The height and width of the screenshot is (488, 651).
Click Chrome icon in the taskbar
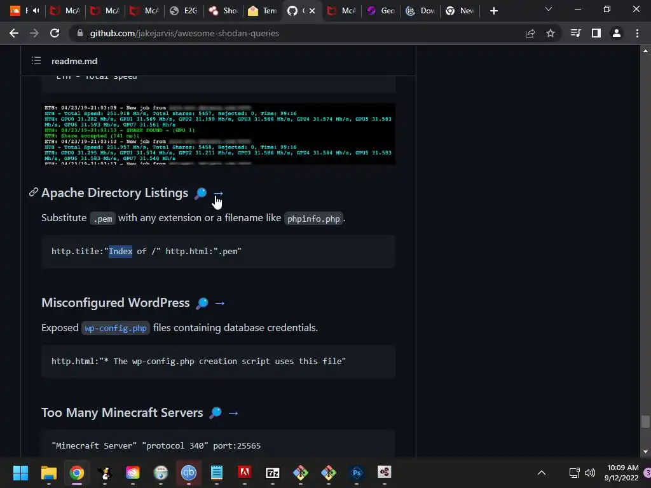pos(77,473)
